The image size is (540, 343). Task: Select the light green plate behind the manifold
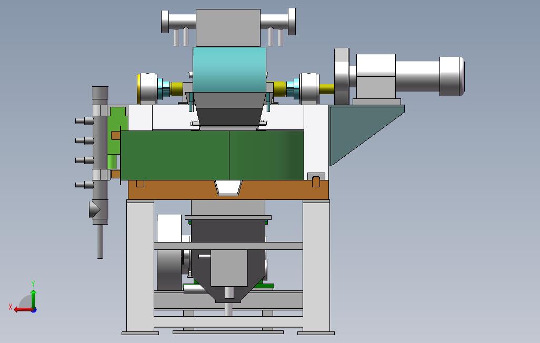coord(117,138)
